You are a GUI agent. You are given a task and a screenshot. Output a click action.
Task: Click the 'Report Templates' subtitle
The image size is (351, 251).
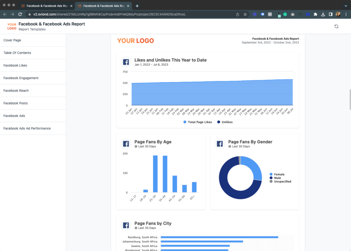[32, 29]
